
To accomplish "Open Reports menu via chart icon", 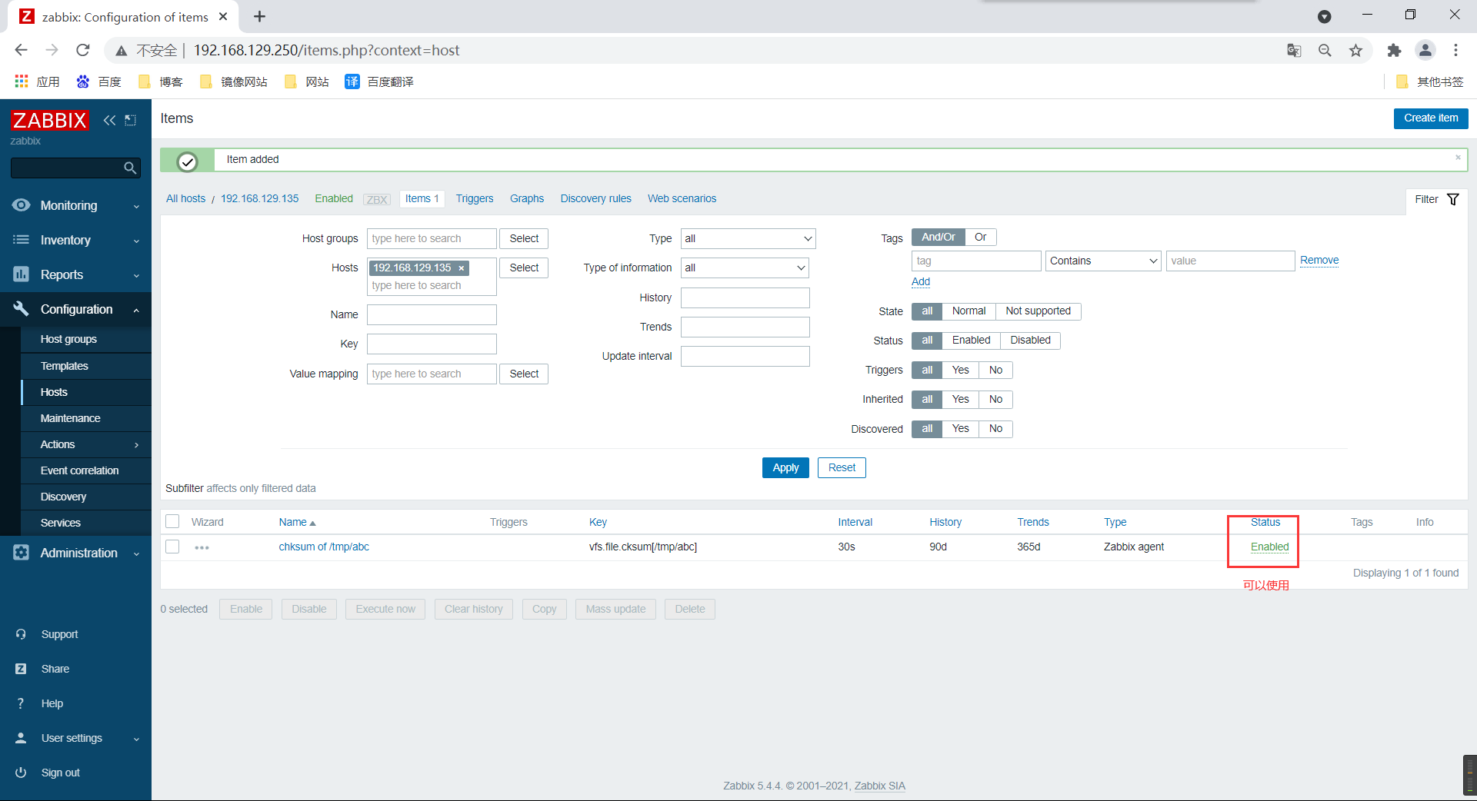I will [22, 274].
